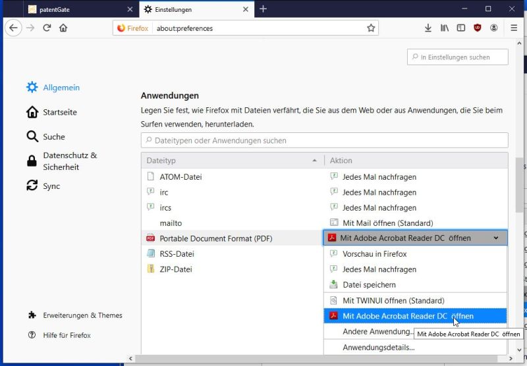
Task: Open the Startseite settings category
Action: (51, 112)
